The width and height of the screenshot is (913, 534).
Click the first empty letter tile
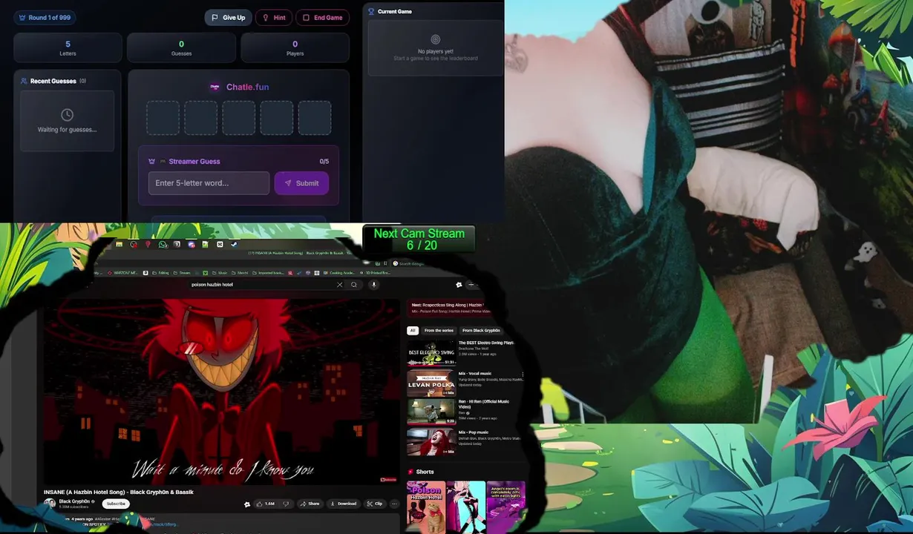(163, 118)
